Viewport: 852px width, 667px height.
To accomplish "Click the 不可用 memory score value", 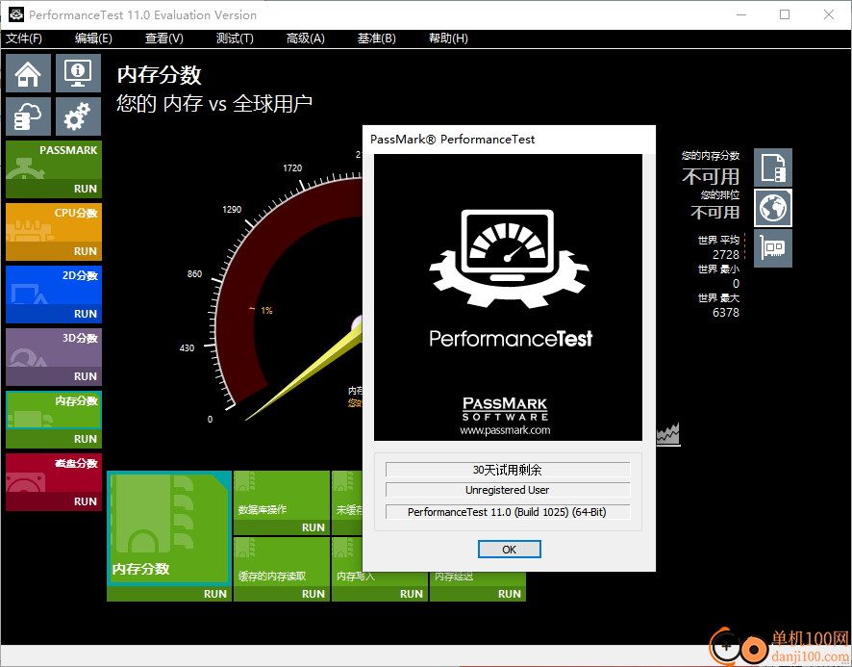I will coord(711,177).
